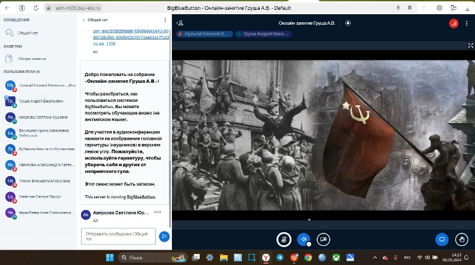Unmute the microphone in the conference

coord(283,239)
